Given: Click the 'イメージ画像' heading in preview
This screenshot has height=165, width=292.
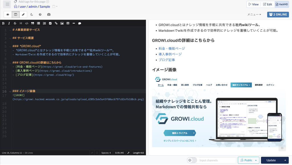Looking at the screenshot, I should (x=164, y=70).
